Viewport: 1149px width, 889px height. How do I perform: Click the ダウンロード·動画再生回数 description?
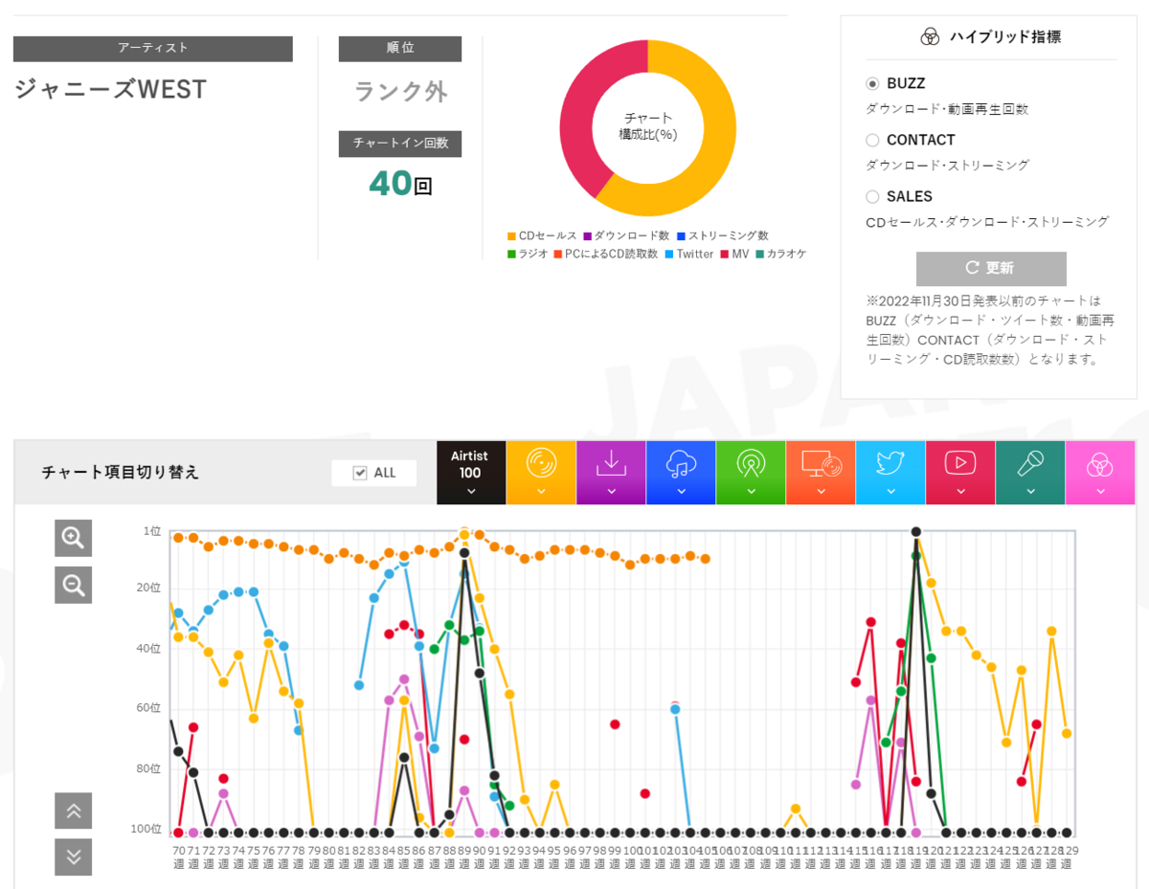click(x=947, y=109)
